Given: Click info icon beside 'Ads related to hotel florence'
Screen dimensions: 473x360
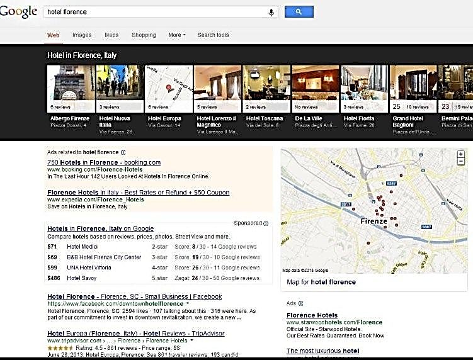Looking at the screenshot, I should pyautogui.click(x=123, y=152).
